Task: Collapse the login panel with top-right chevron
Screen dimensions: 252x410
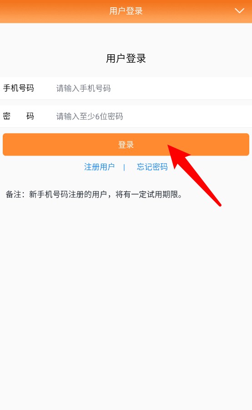Action: pos(239,11)
